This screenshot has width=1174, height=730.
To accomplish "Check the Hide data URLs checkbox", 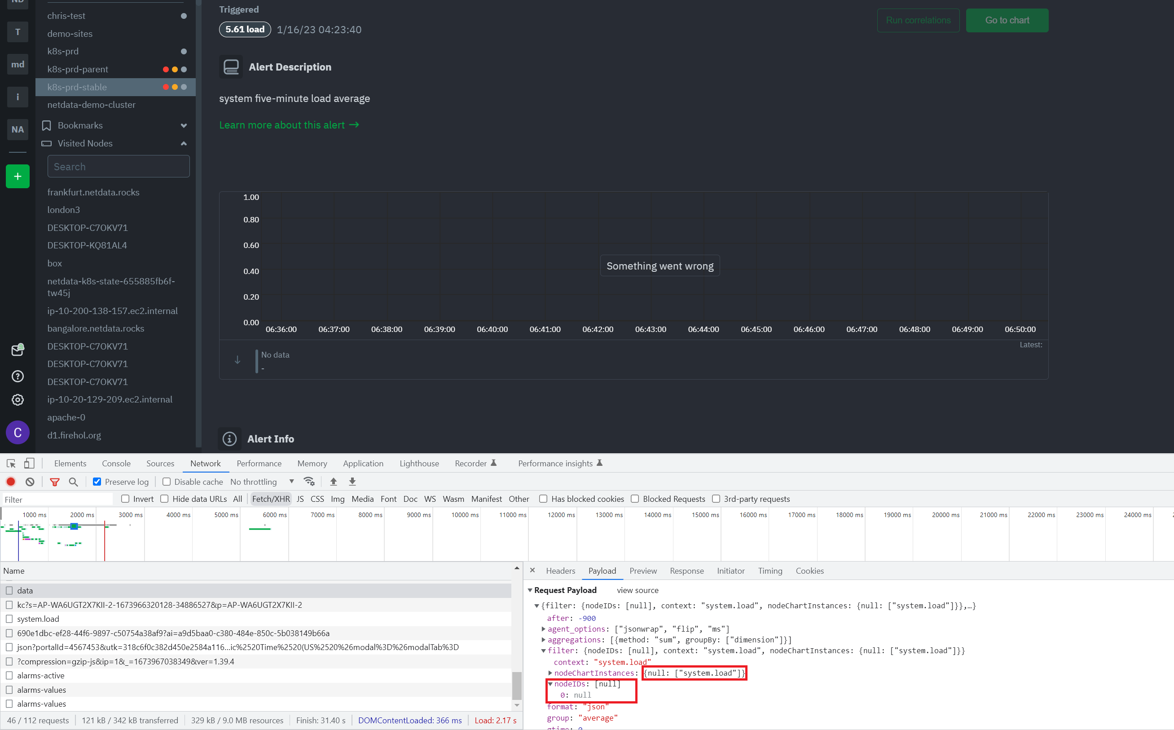I will (x=164, y=499).
